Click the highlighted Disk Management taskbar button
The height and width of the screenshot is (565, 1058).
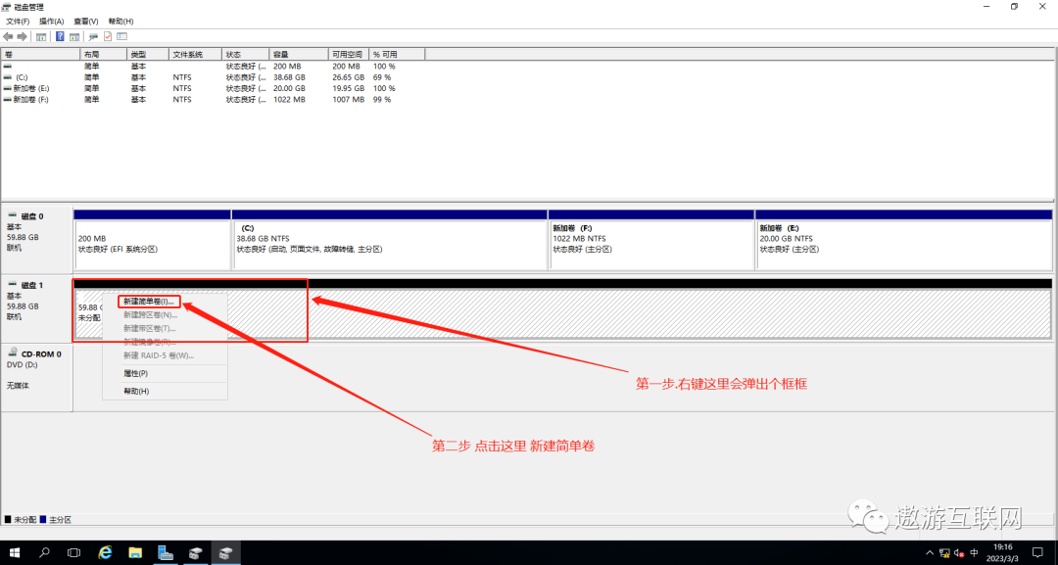(225, 553)
